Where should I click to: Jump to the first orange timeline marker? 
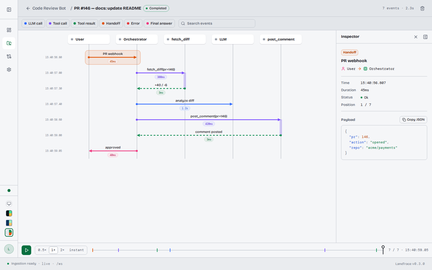tap(93, 250)
